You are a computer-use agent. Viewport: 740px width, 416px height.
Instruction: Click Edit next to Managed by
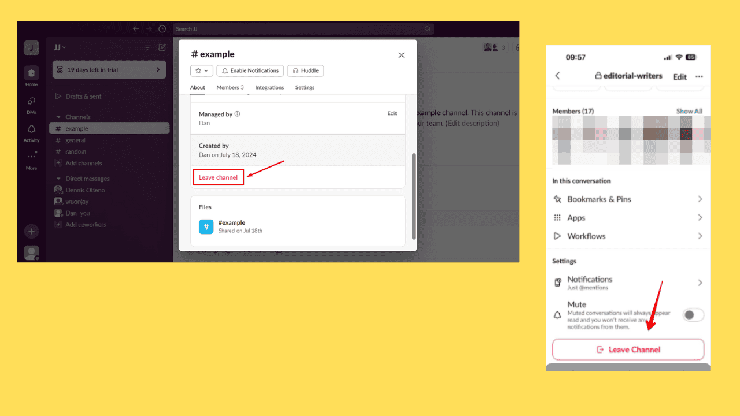click(392, 113)
